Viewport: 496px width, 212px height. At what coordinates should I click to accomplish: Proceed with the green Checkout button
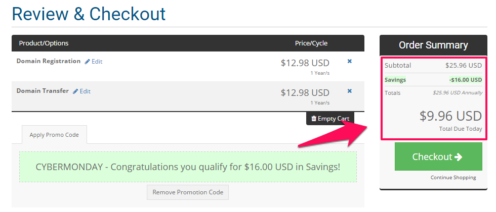[438, 156]
